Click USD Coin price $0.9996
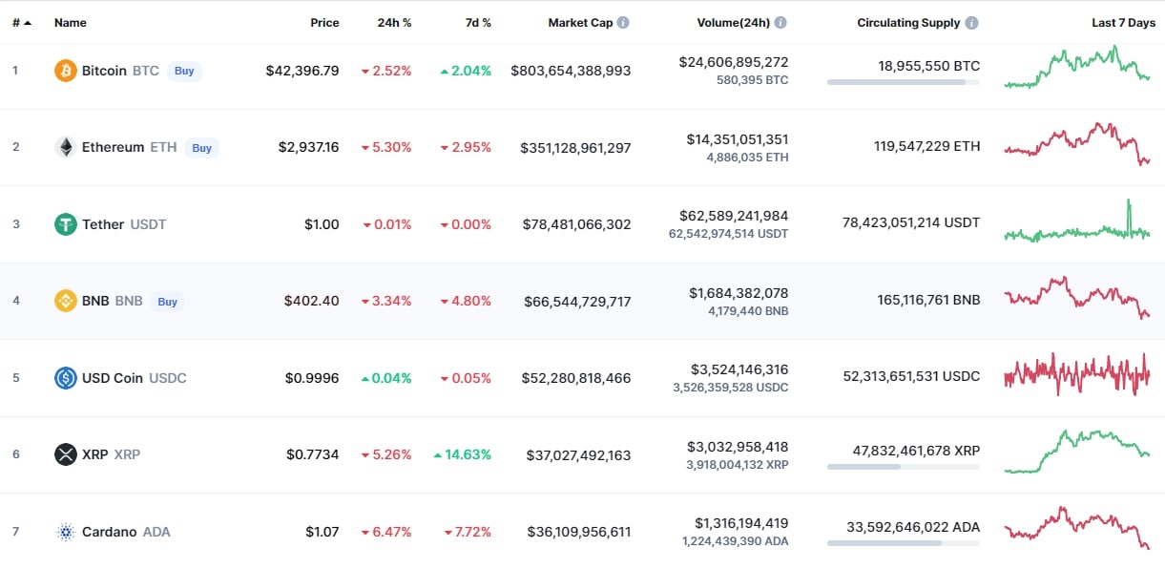 (312, 378)
